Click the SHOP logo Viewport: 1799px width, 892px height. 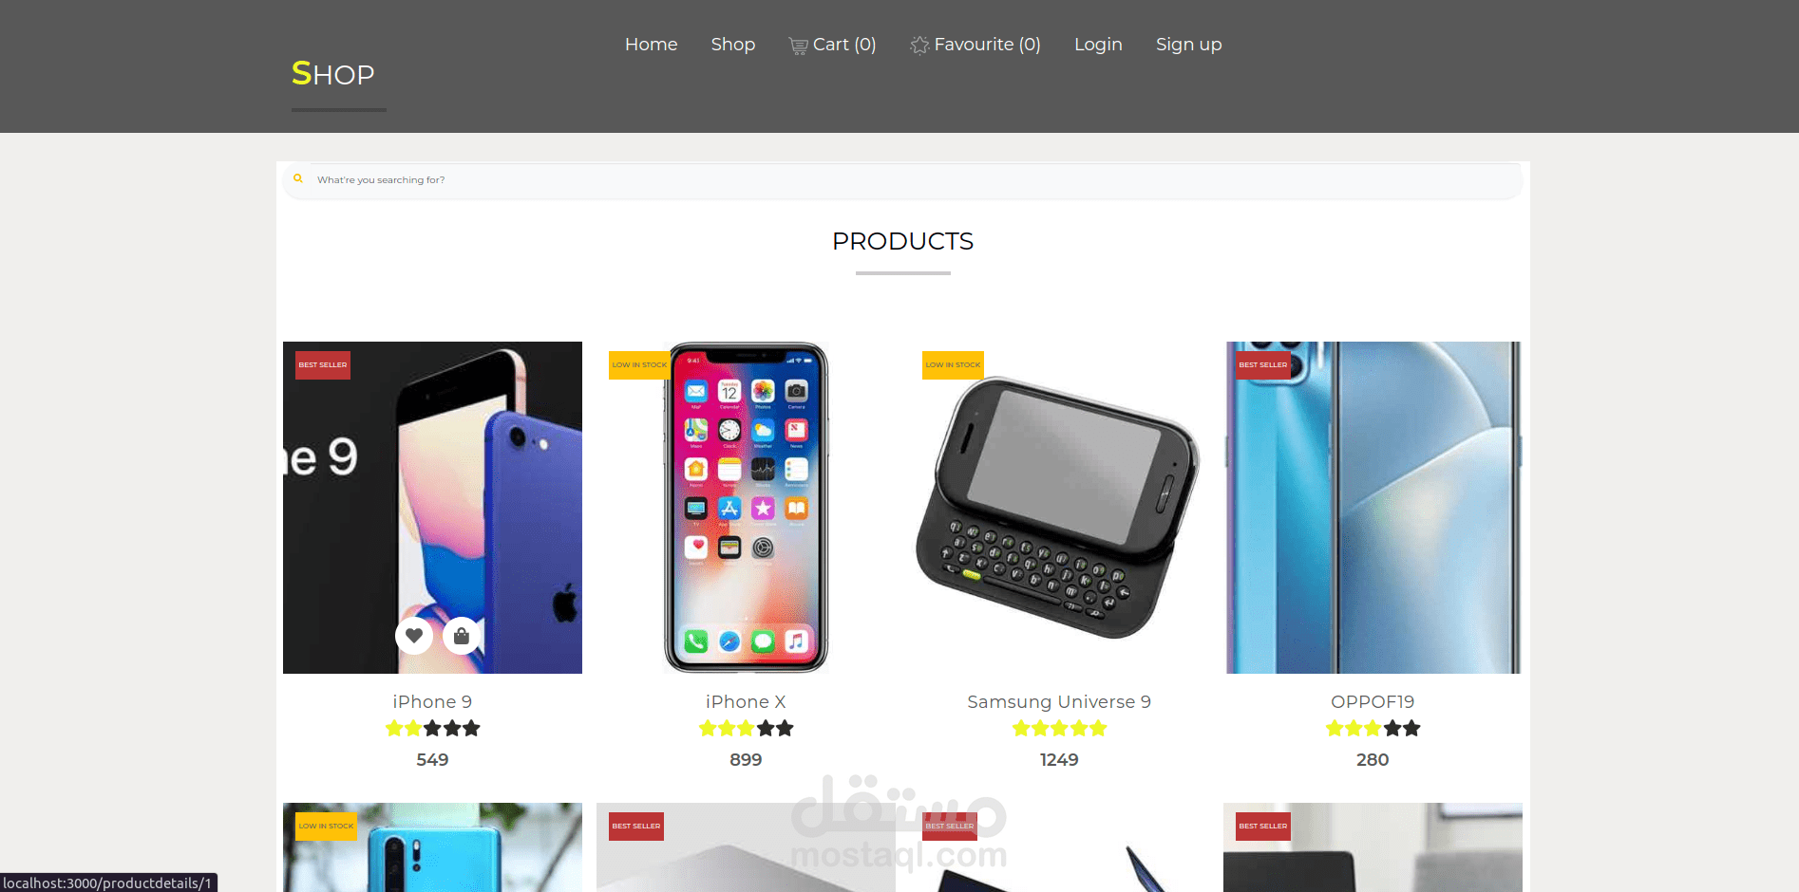tap(333, 73)
